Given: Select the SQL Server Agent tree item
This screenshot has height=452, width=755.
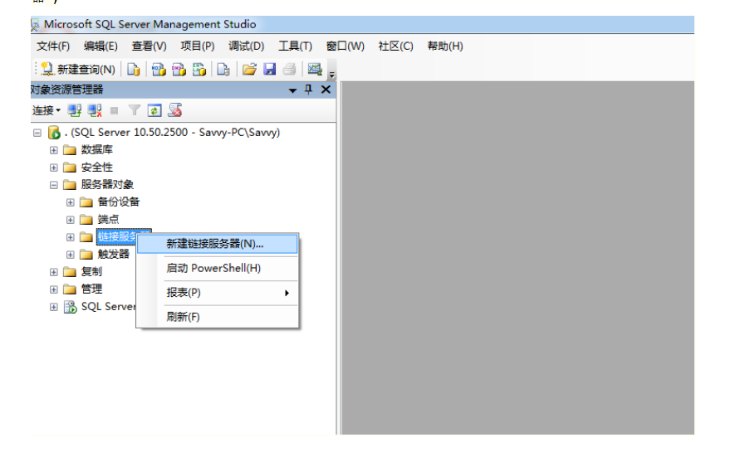Looking at the screenshot, I should pos(108,306).
